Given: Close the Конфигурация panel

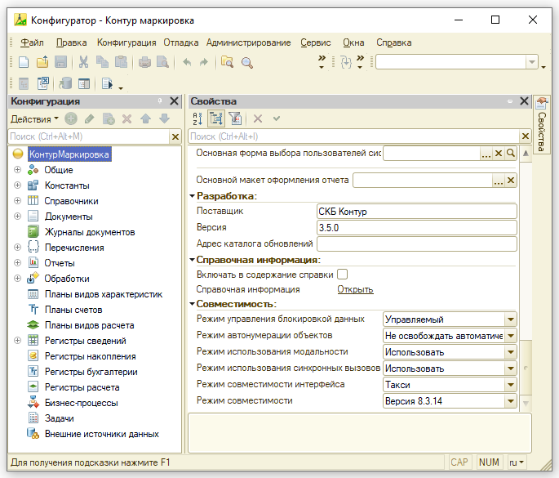Looking at the screenshot, I should [173, 101].
